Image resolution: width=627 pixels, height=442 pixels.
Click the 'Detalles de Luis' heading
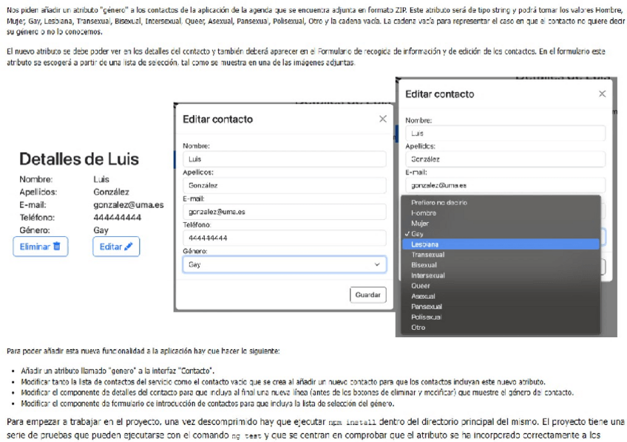[79, 159]
